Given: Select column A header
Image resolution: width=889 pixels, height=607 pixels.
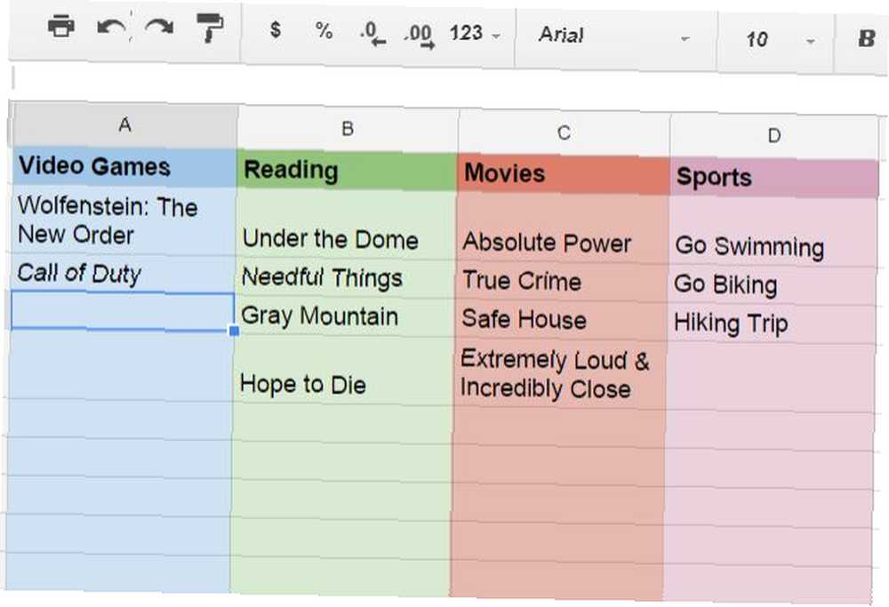Looking at the screenshot, I should point(124,124).
